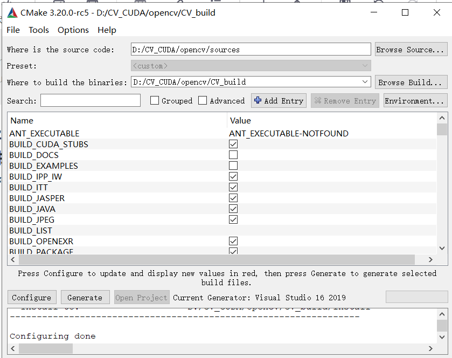The height and width of the screenshot is (358, 452).
Task: Click the 'Configuring done' log line
Action: click(x=52, y=336)
